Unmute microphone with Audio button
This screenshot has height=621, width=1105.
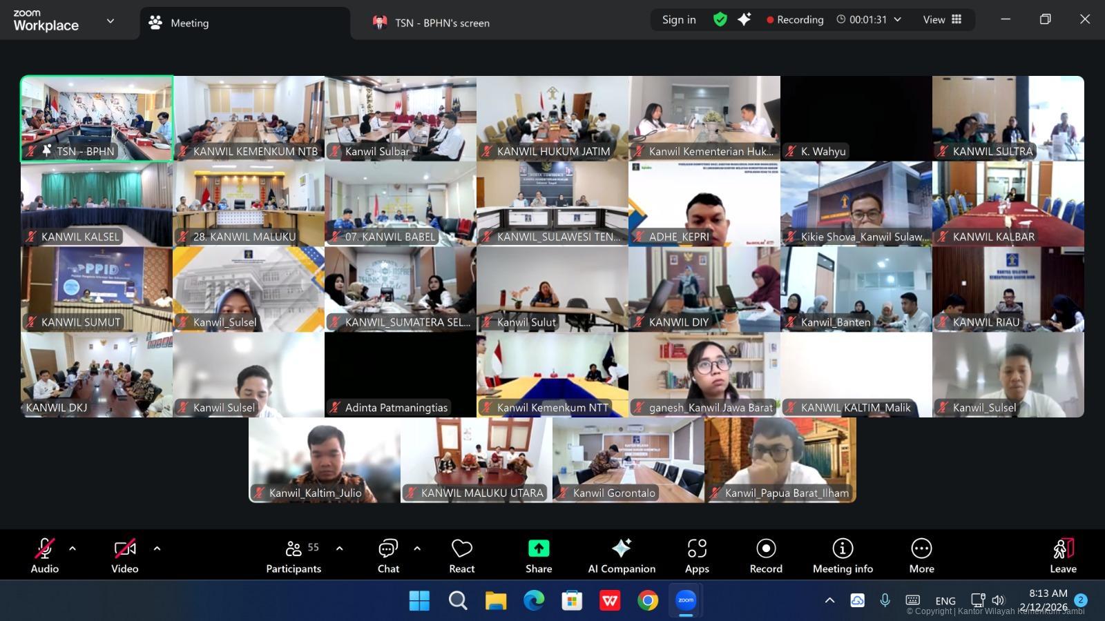(45, 555)
